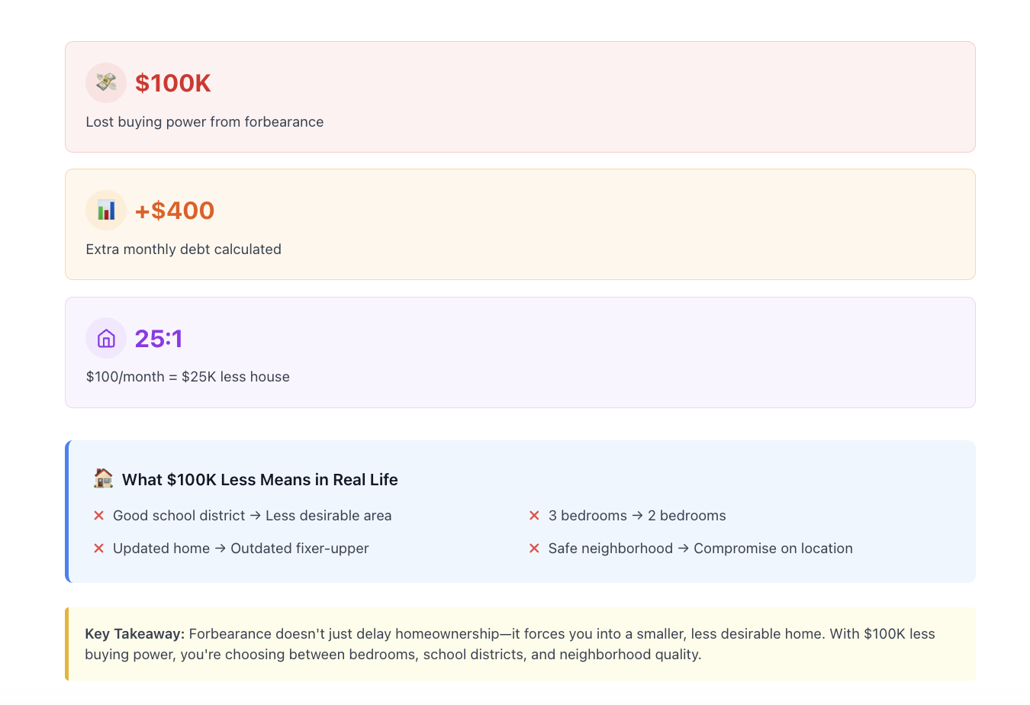
Task: Select the $100K red figure
Action: 172,83
